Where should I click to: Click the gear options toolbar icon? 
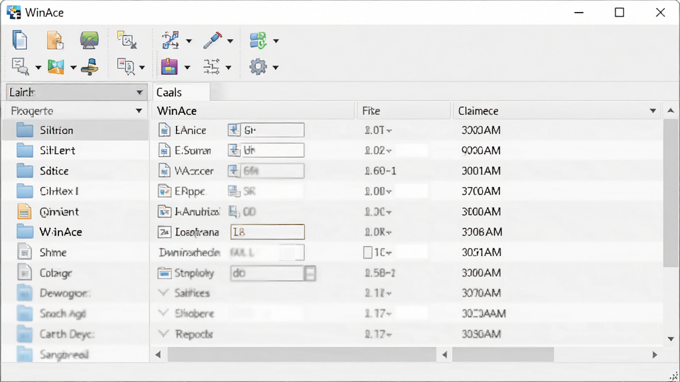coord(258,67)
